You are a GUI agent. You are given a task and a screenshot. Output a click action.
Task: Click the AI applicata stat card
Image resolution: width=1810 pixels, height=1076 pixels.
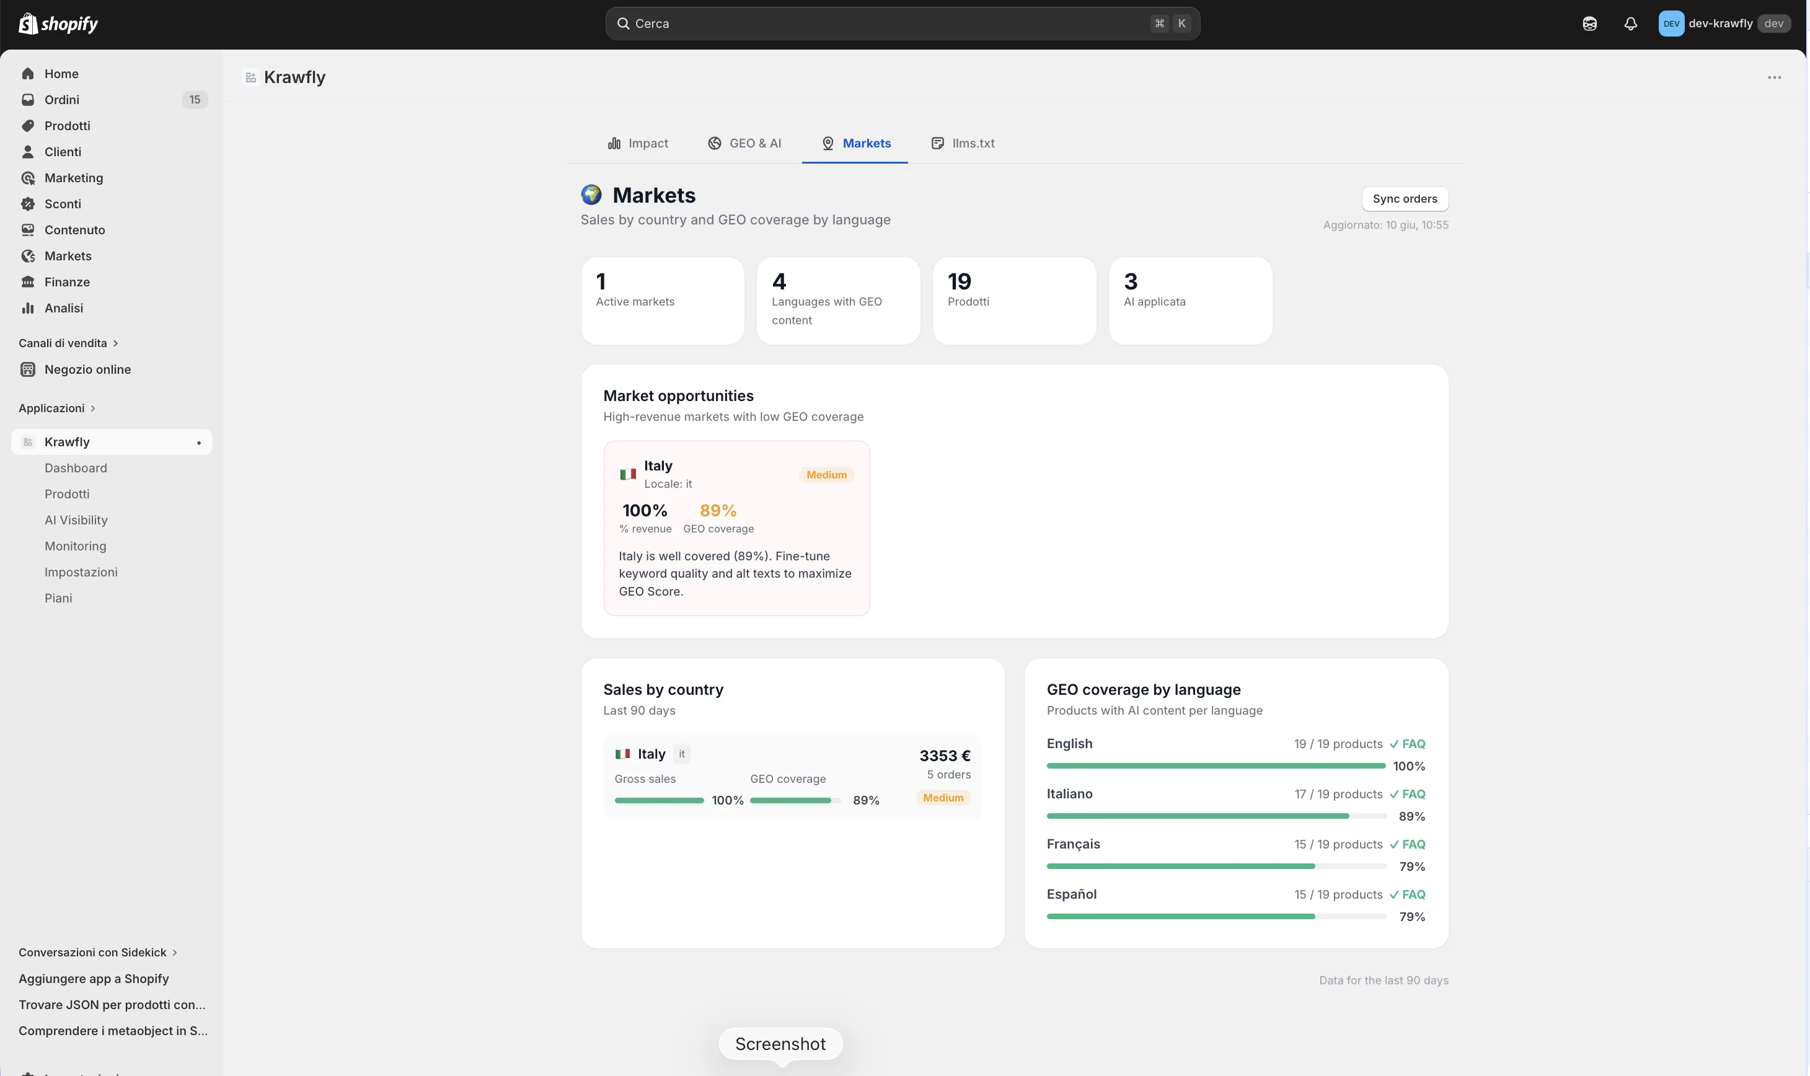pos(1190,301)
